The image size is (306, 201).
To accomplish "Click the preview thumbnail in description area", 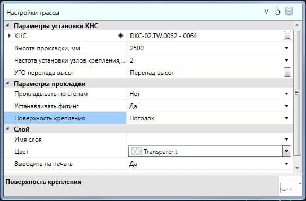I will 291,186.
